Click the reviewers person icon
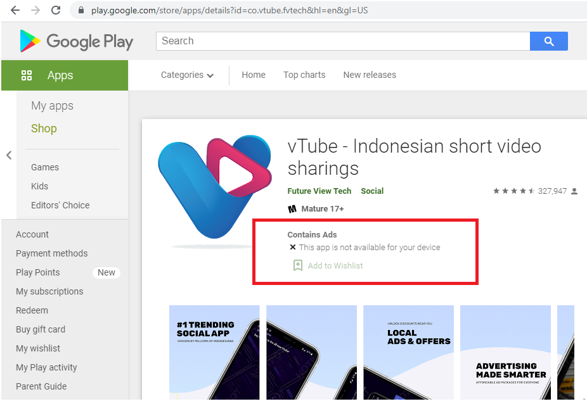The image size is (587, 418). click(x=574, y=191)
